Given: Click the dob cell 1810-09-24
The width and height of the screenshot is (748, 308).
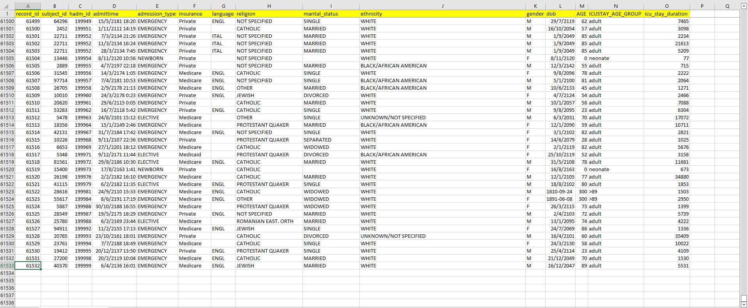Looking at the screenshot, I should tap(561, 191).
